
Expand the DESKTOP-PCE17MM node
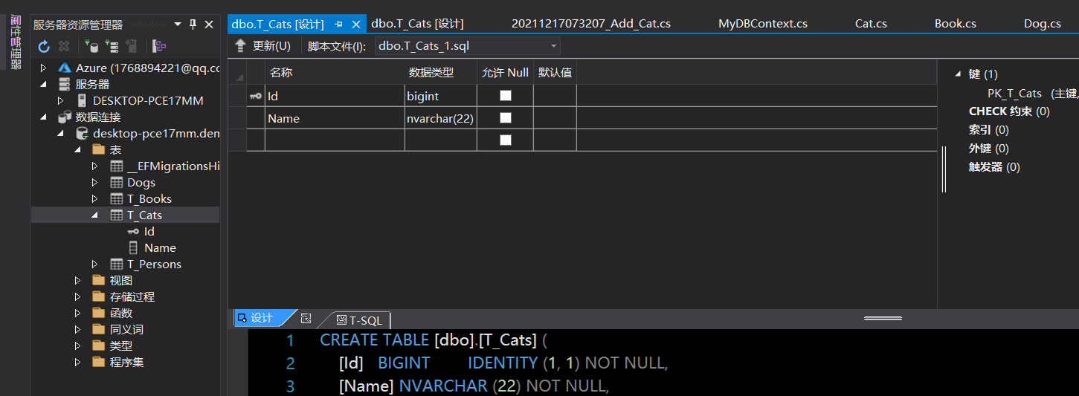tap(61, 101)
